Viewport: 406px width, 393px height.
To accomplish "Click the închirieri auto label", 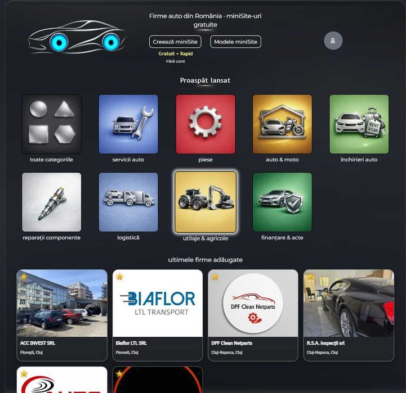I will click(359, 160).
